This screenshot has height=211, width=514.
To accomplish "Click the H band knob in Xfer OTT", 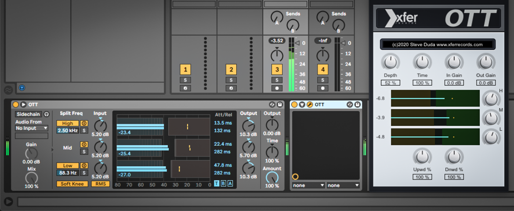I will (x=491, y=99).
